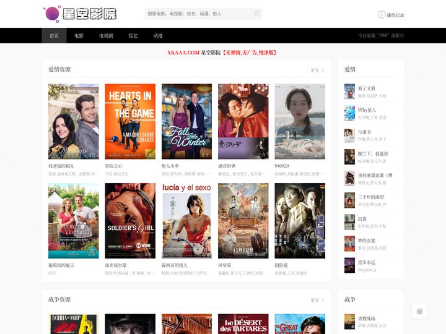Click the 我老板的婚礼 title link
The width and height of the screenshot is (446, 334).
click(x=61, y=166)
